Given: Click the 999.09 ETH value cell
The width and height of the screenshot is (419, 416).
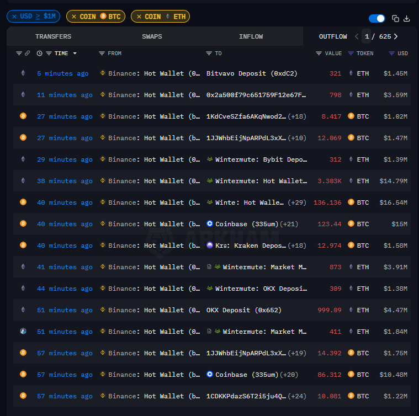Looking at the screenshot, I should (x=330, y=310).
